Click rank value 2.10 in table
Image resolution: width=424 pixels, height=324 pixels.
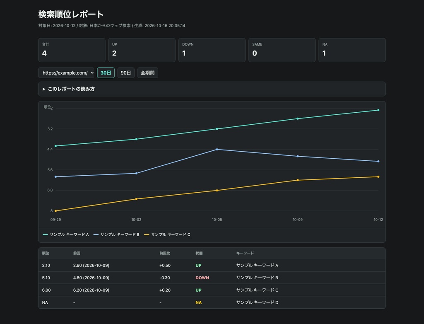[46, 266]
